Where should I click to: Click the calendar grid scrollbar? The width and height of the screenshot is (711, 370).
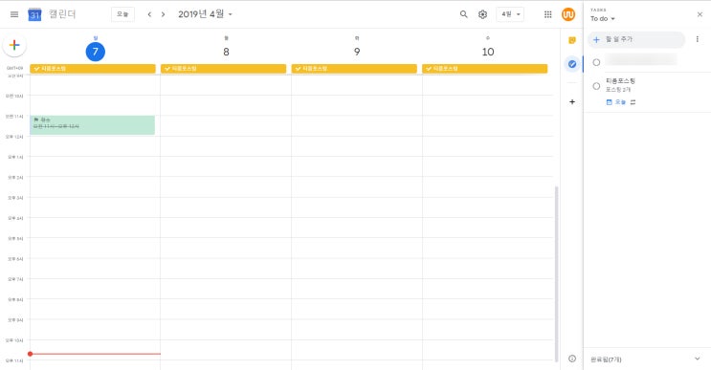[x=556, y=273]
